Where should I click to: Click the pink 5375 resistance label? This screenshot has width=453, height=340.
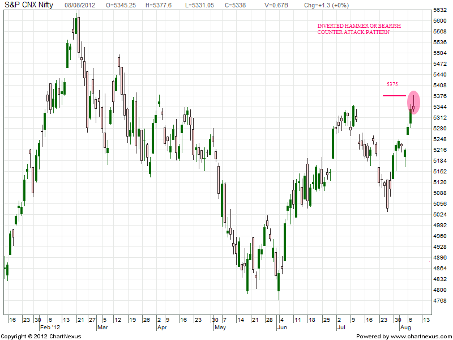pyautogui.click(x=392, y=84)
